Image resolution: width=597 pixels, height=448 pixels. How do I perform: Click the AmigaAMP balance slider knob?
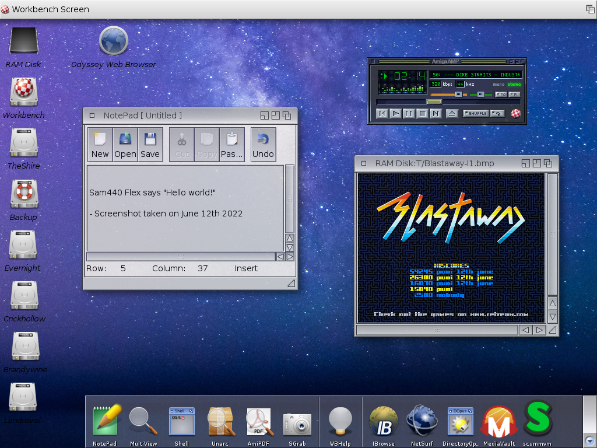(x=481, y=94)
